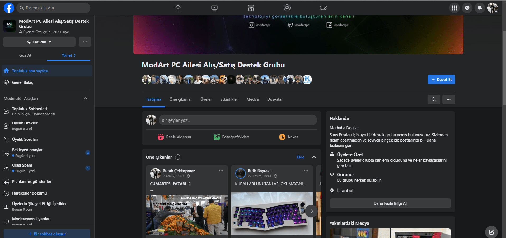This screenshot has height=238, width=506.
Task: Collapse the Öne Çıkanlar section
Action: click(x=314, y=157)
